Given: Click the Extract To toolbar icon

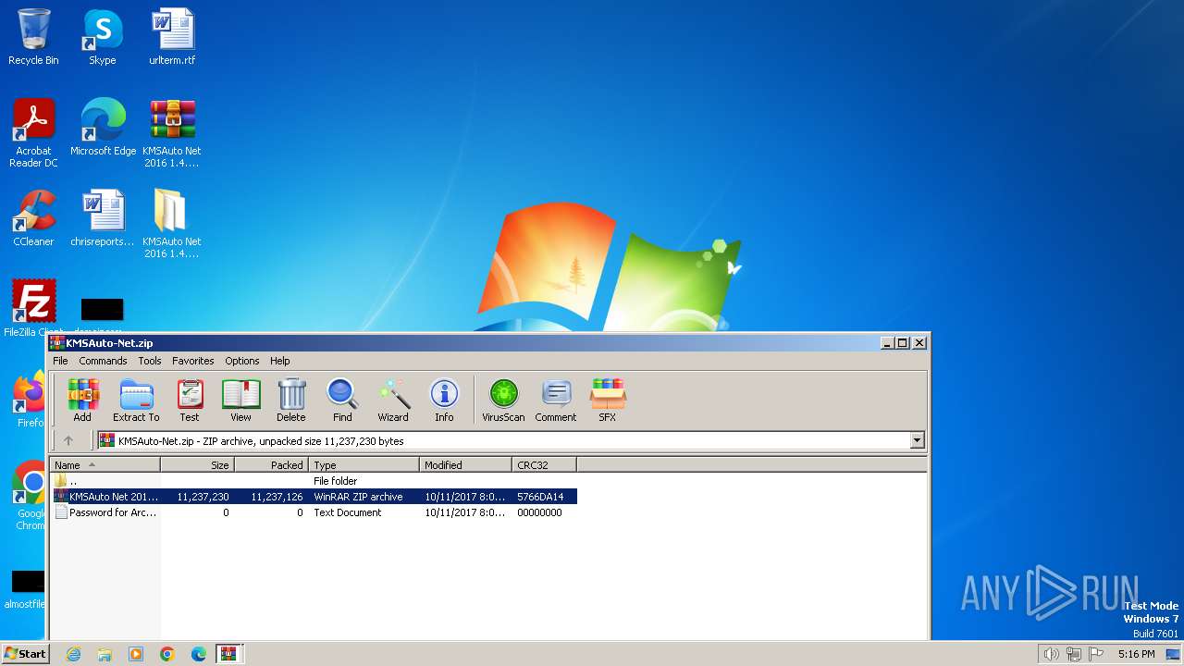Looking at the screenshot, I should (x=136, y=400).
